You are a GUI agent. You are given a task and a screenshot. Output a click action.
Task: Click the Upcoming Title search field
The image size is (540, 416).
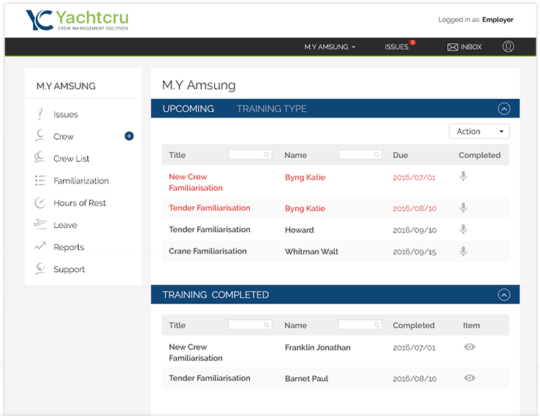[x=251, y=154]
